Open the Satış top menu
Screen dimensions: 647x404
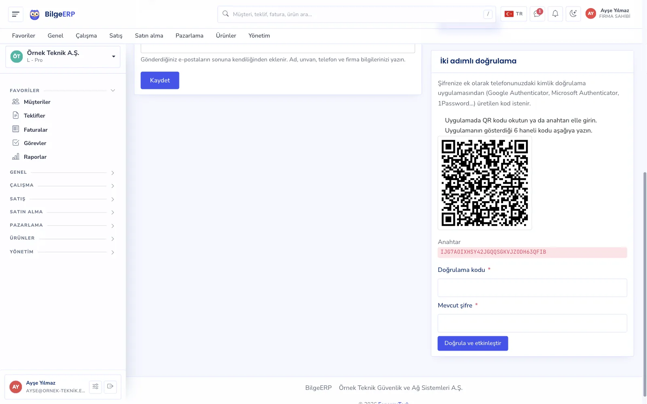[x=116, y=36]
